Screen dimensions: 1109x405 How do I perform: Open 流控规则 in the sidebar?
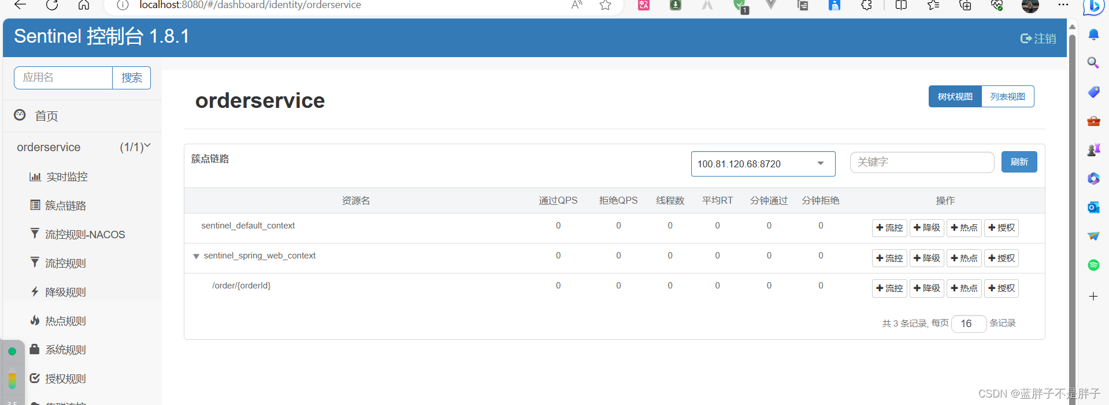point(58,263)
